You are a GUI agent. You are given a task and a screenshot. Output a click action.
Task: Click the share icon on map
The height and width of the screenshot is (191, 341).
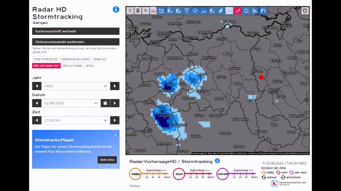(x=305, y=11)
